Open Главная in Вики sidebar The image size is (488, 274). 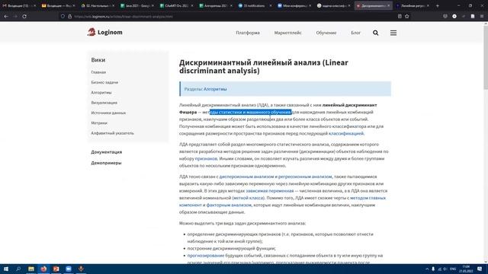pos(98,72)
